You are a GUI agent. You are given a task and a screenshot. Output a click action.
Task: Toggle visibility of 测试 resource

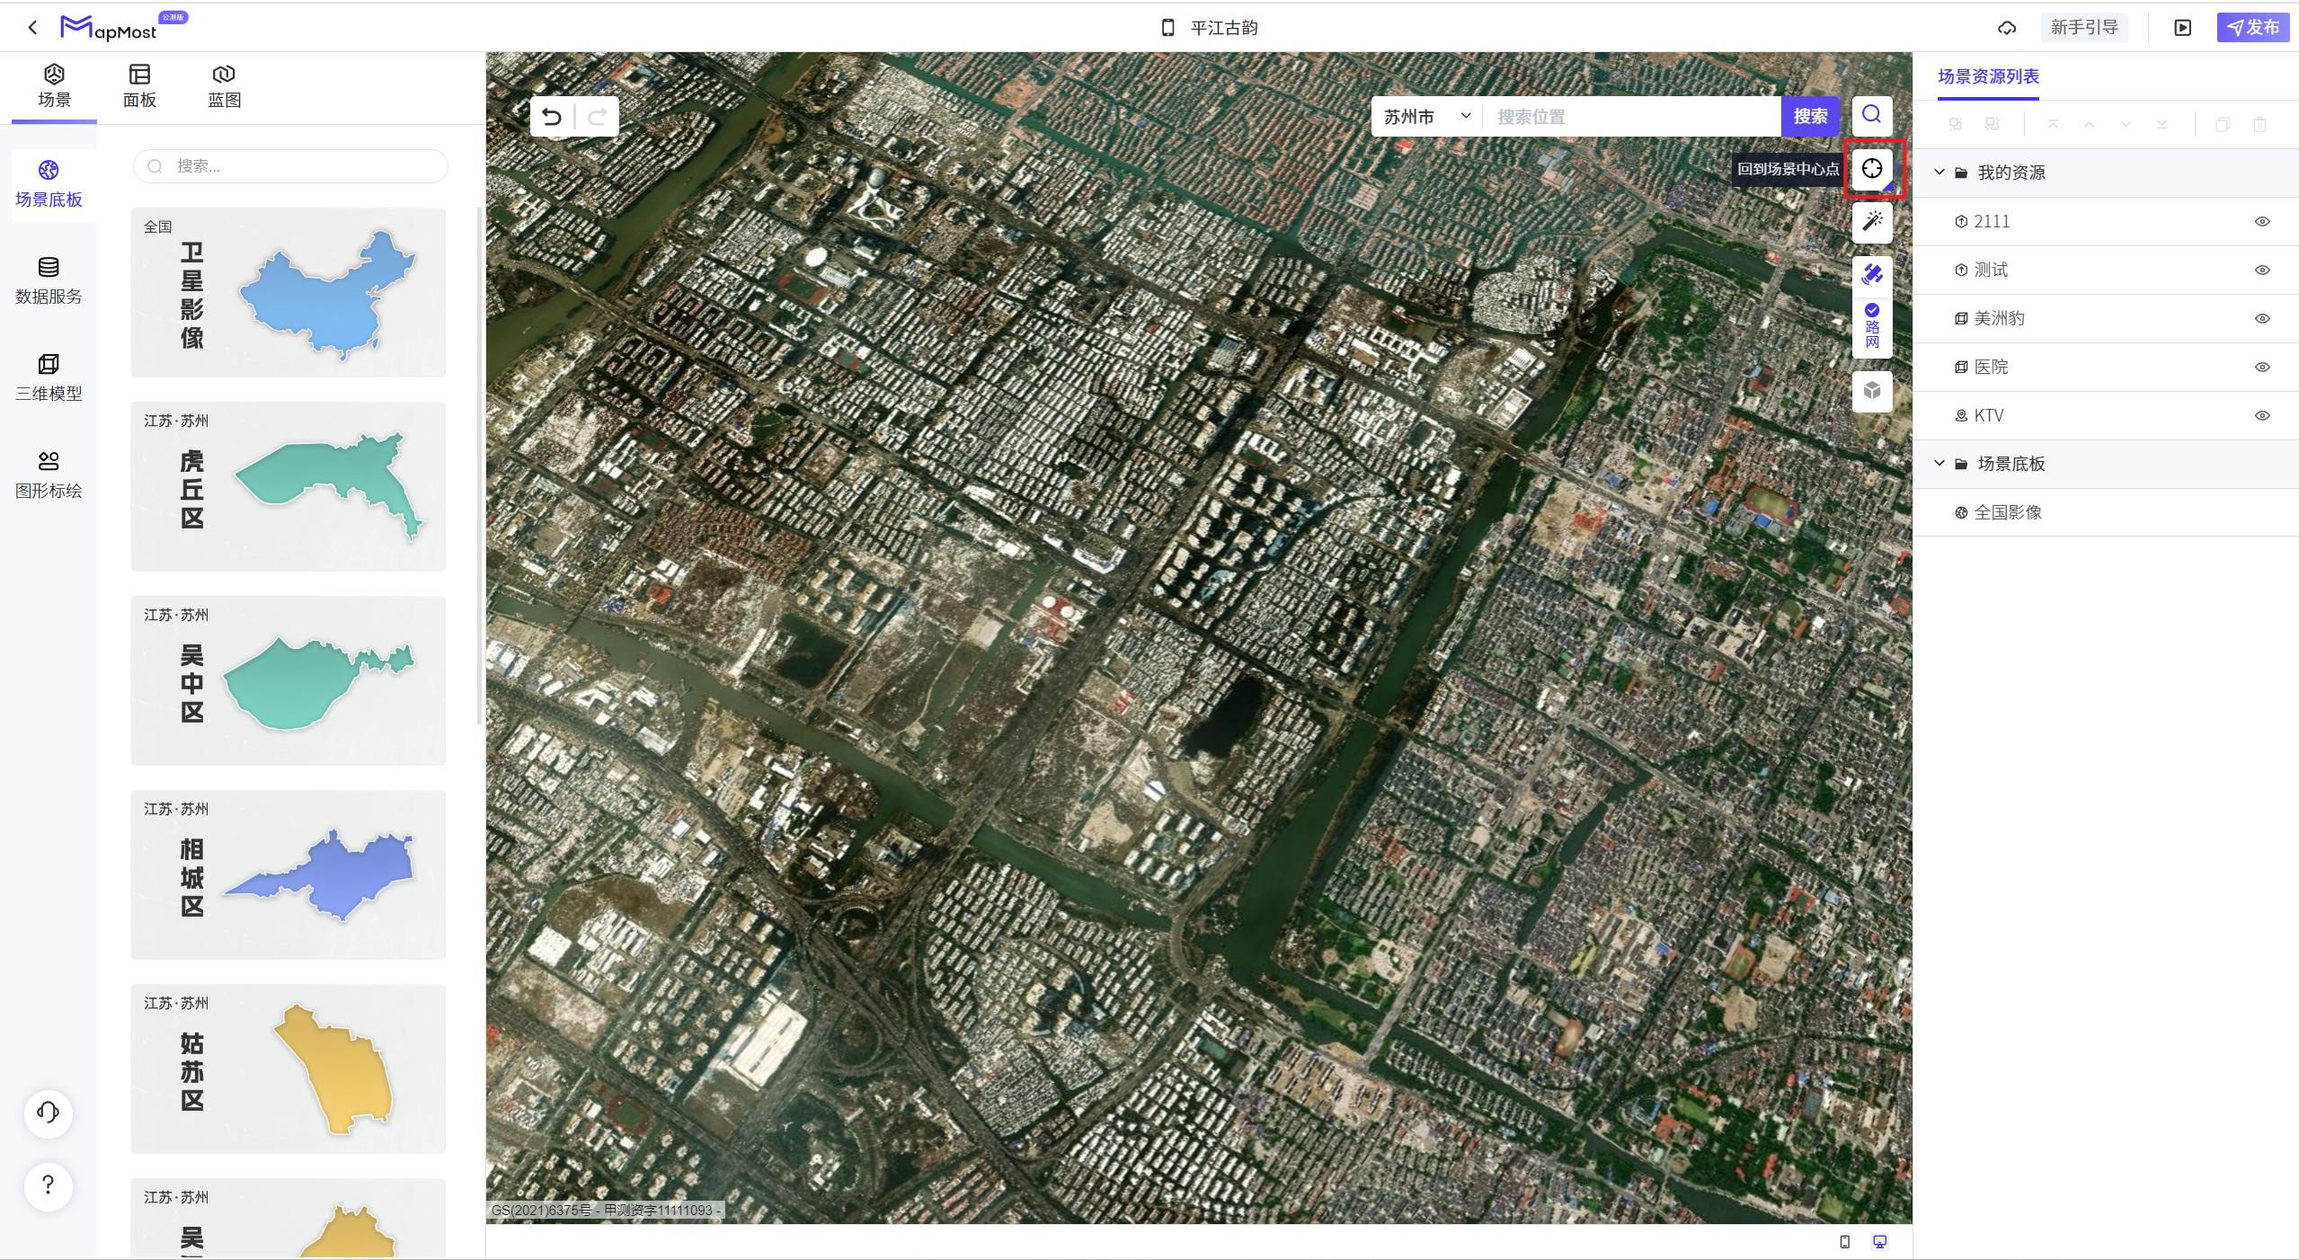pos(2262,270)
